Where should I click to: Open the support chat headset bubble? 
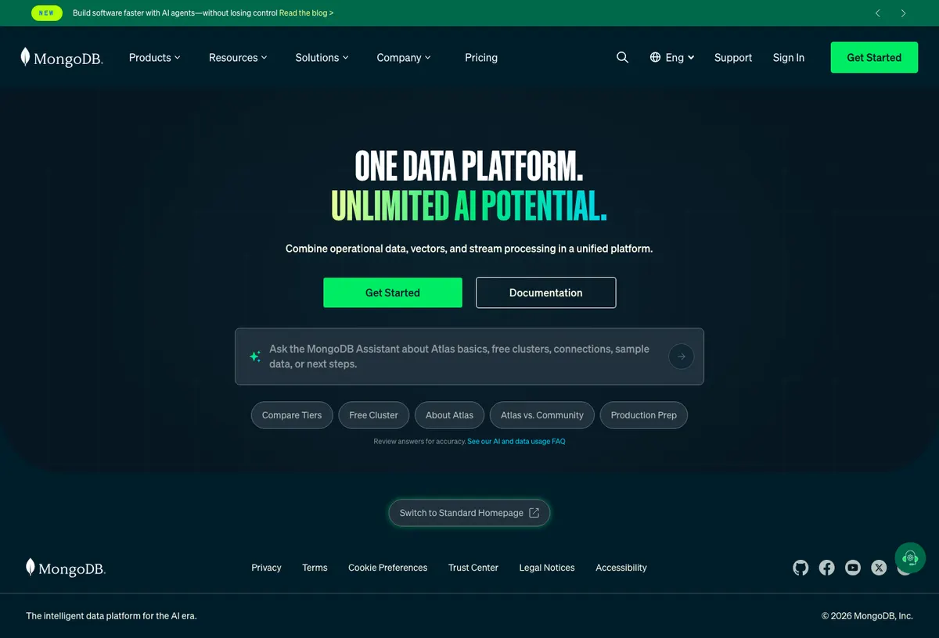point(910,557)
